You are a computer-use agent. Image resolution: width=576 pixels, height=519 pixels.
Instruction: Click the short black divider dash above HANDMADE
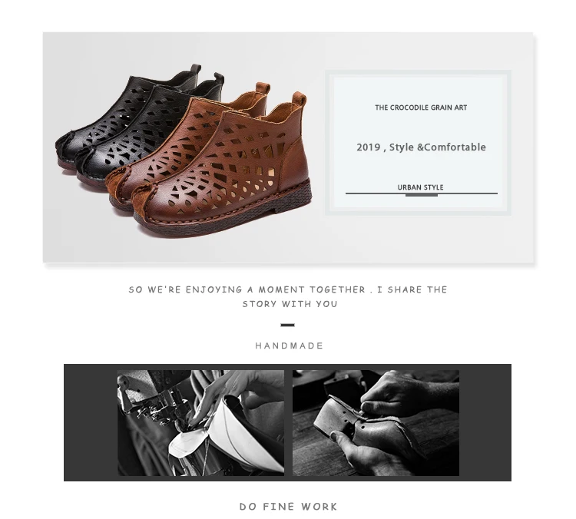point(288,325)
